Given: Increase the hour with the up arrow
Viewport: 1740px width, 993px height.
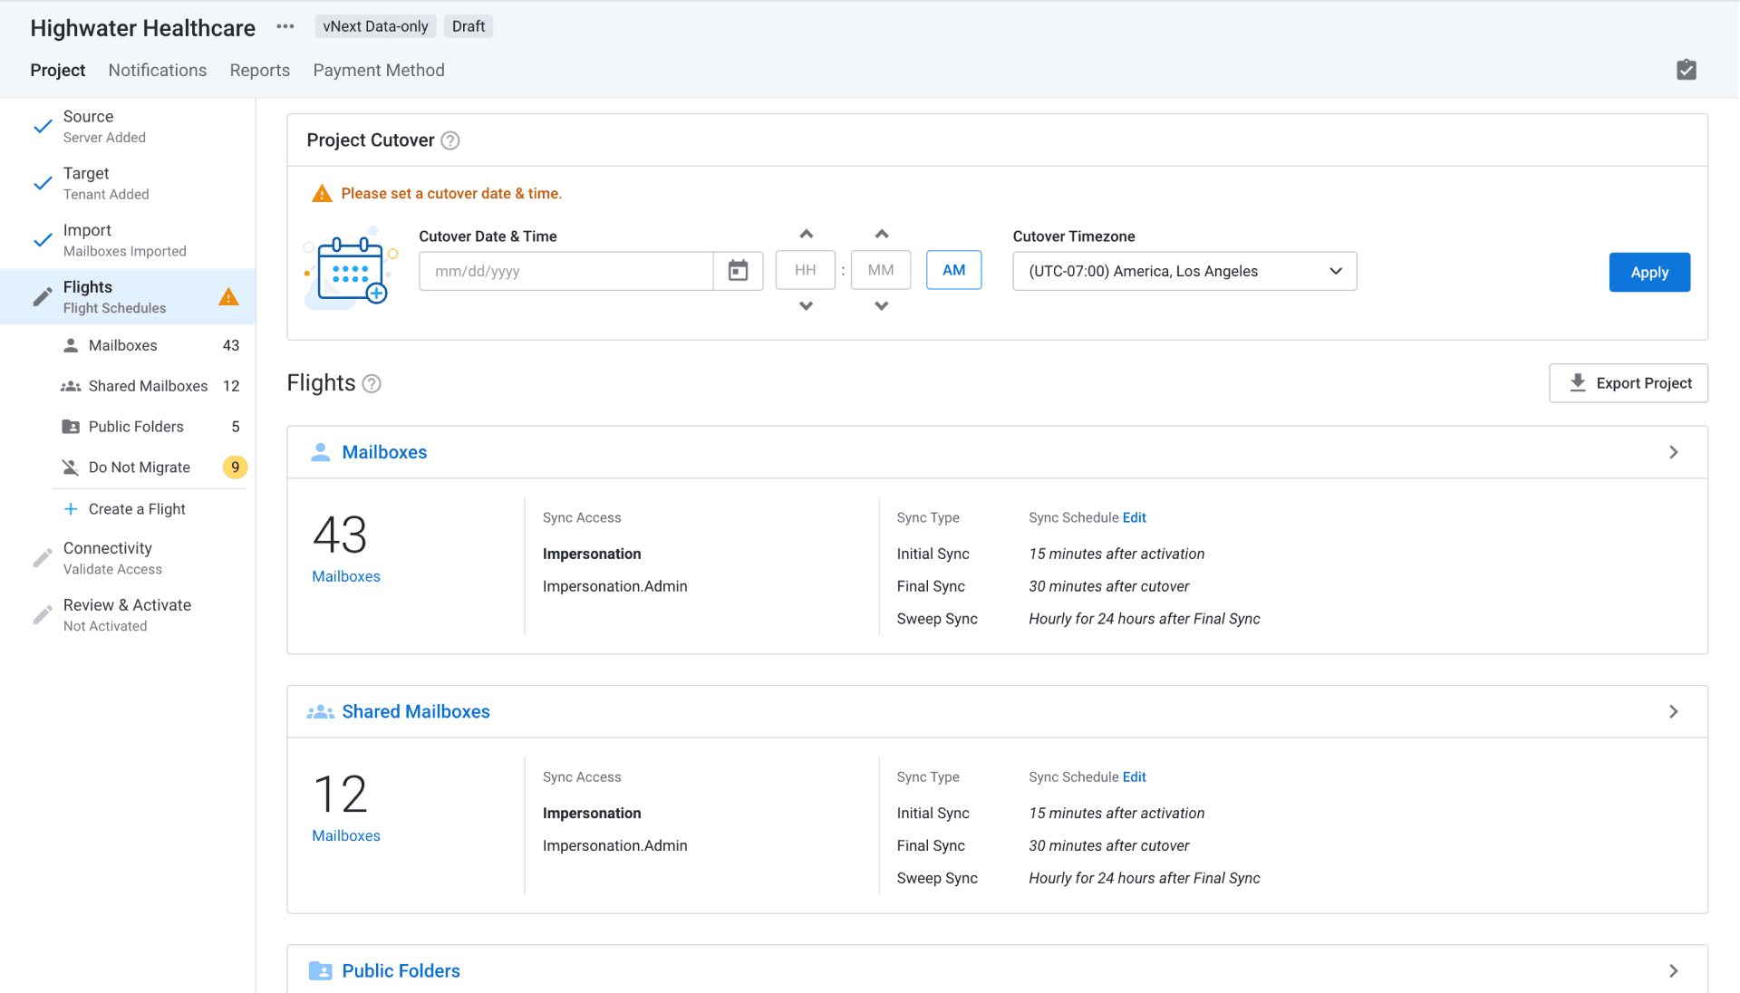Looking at the screenshot, I should click(x=806, y=234).
